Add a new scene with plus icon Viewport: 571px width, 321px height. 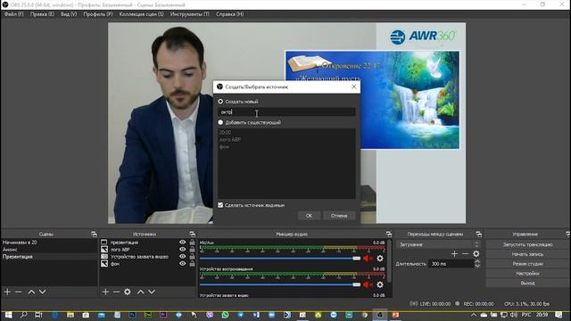point(7,292)
